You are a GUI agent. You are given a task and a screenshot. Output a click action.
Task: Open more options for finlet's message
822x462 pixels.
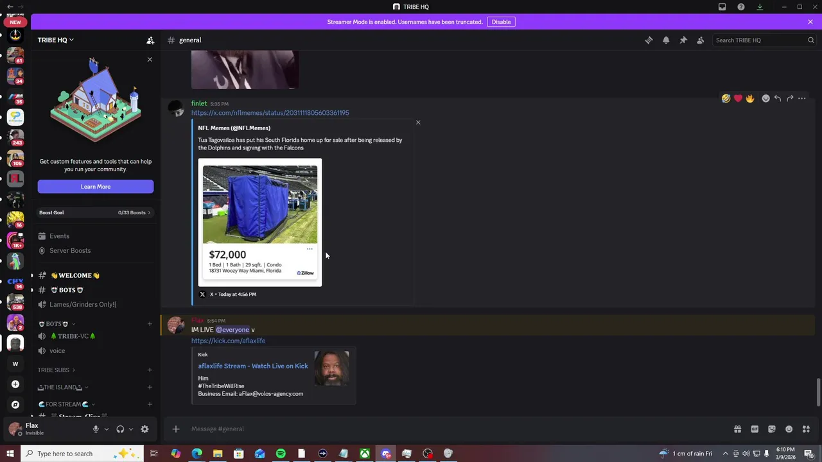pyautogui.click(x=802, y=98)
